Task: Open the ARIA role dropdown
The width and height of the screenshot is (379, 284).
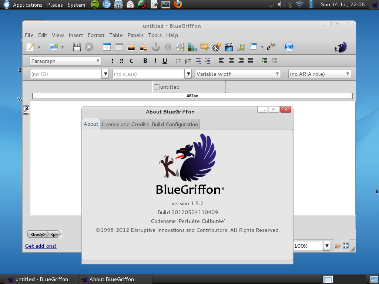Action: pos(319,74)
